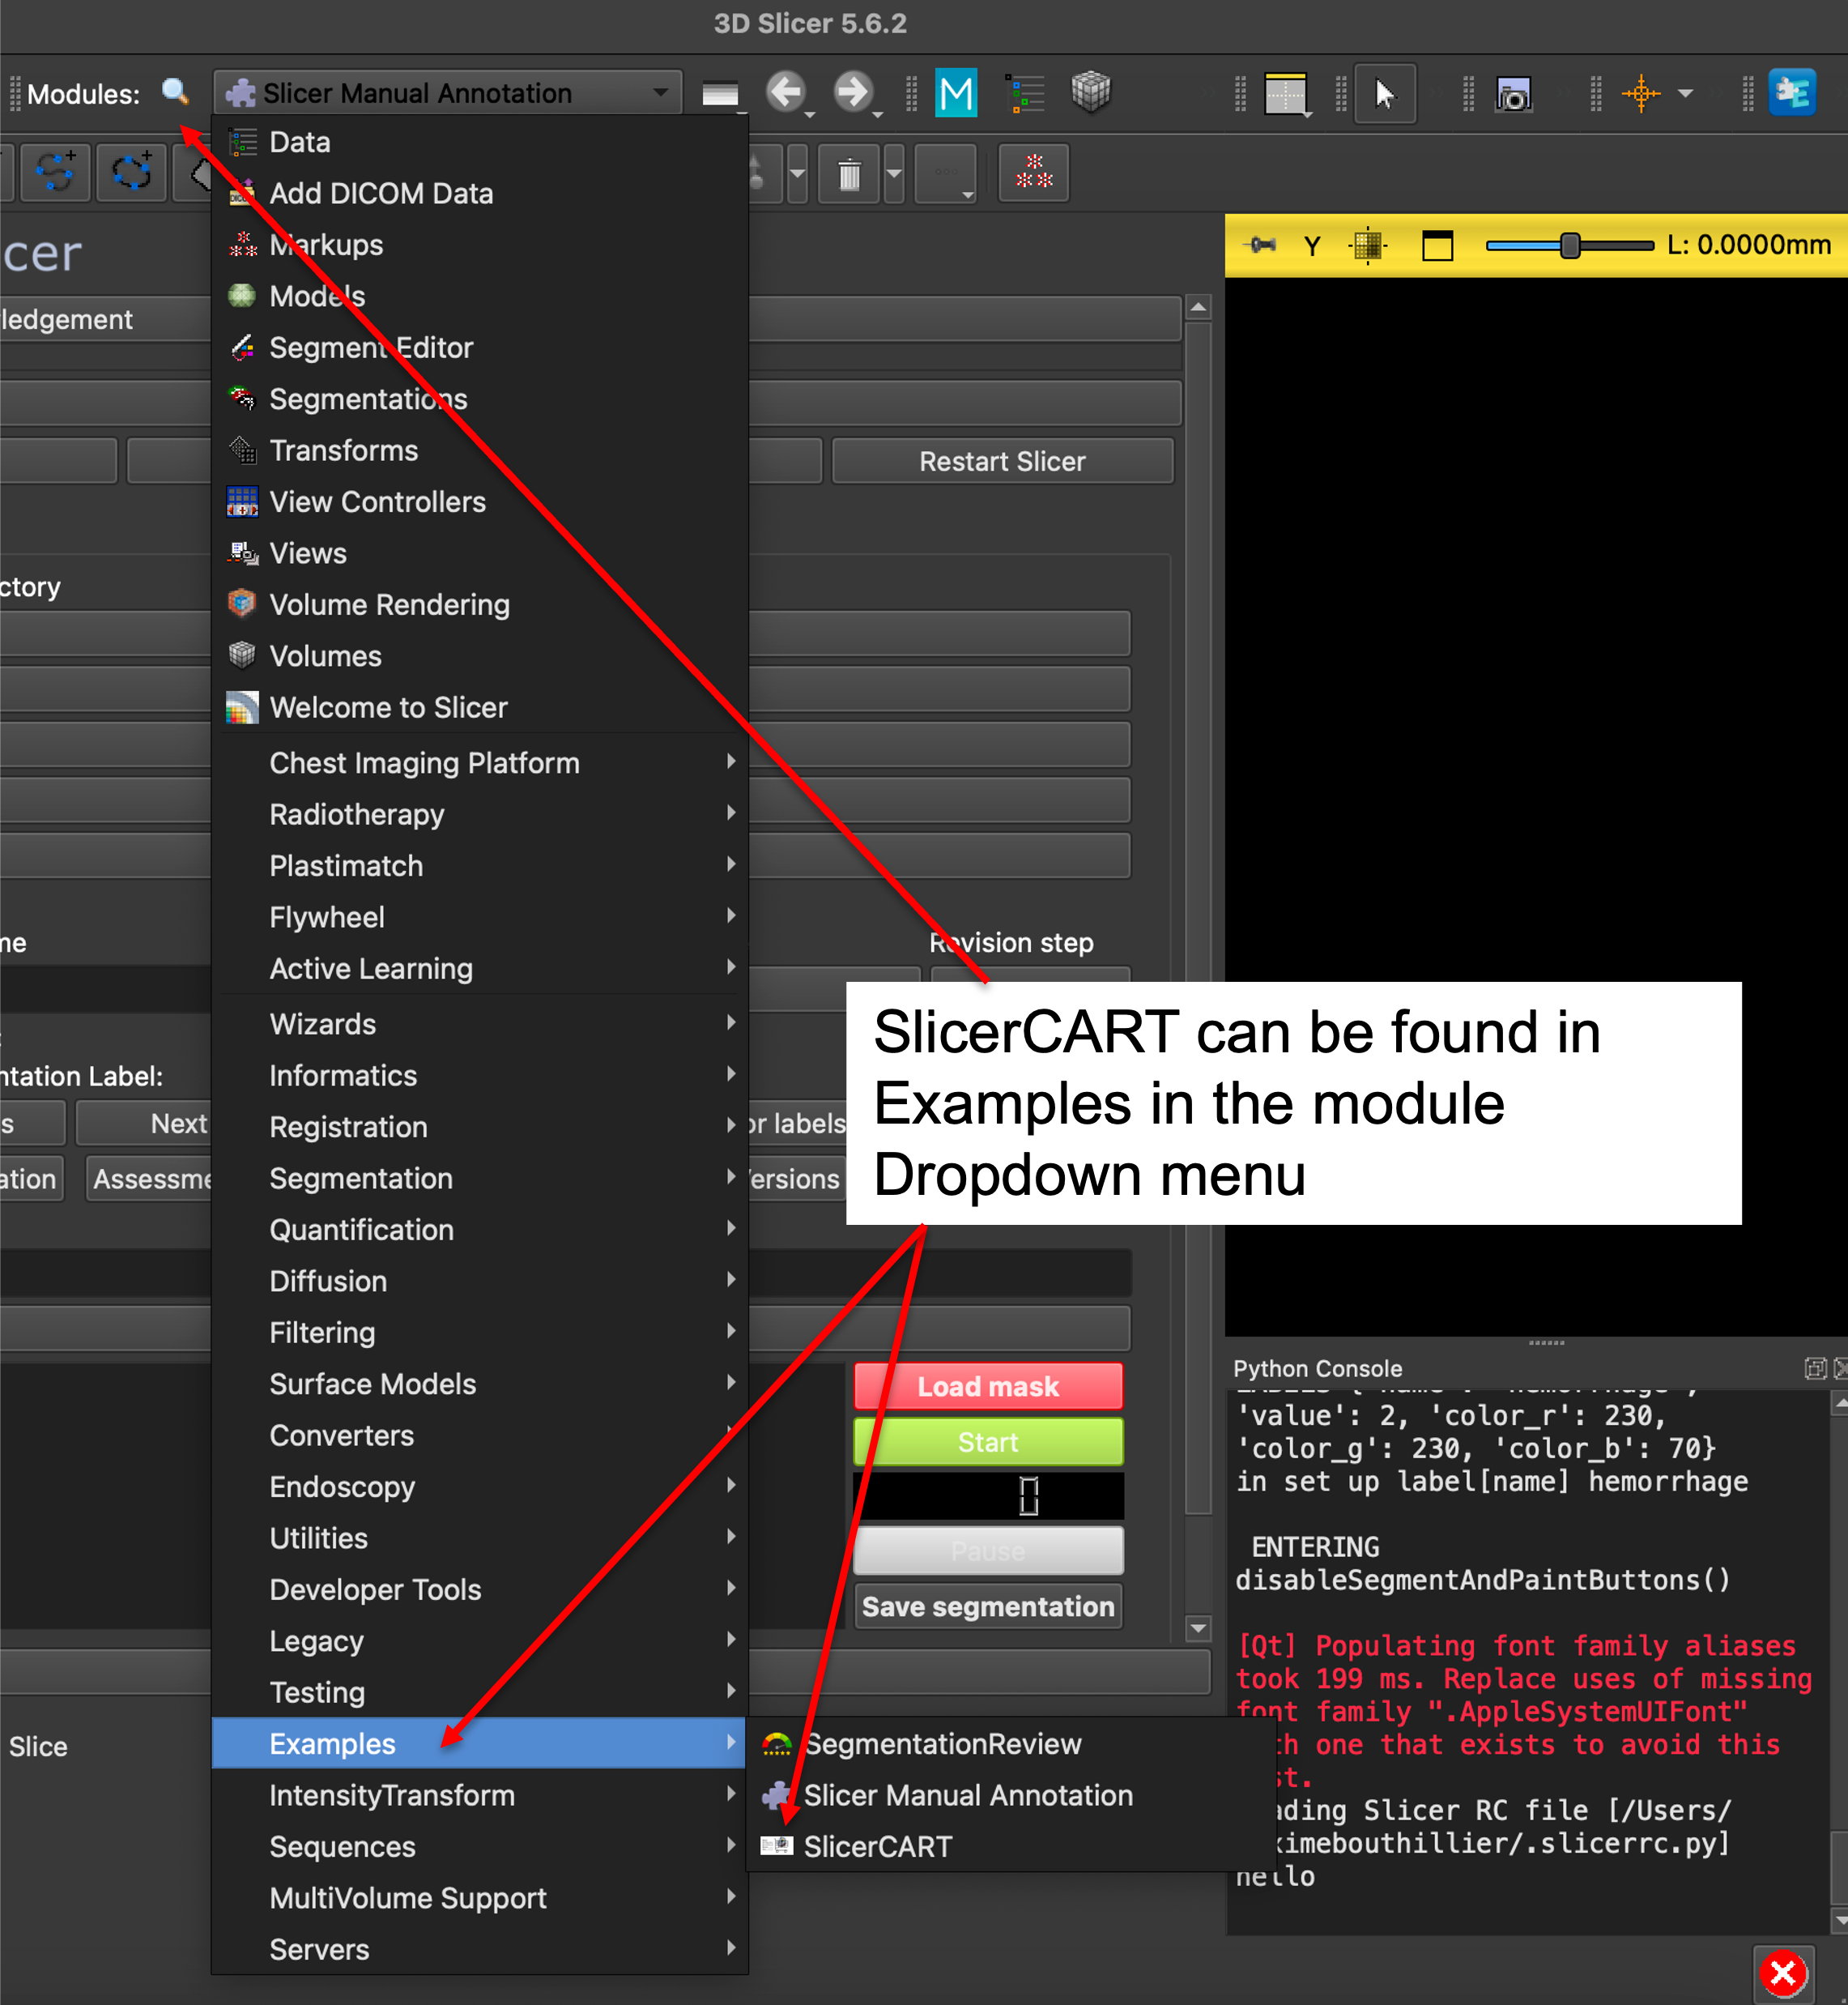Click the Volumes cube toolbar icon

[x=1091, y=93]
